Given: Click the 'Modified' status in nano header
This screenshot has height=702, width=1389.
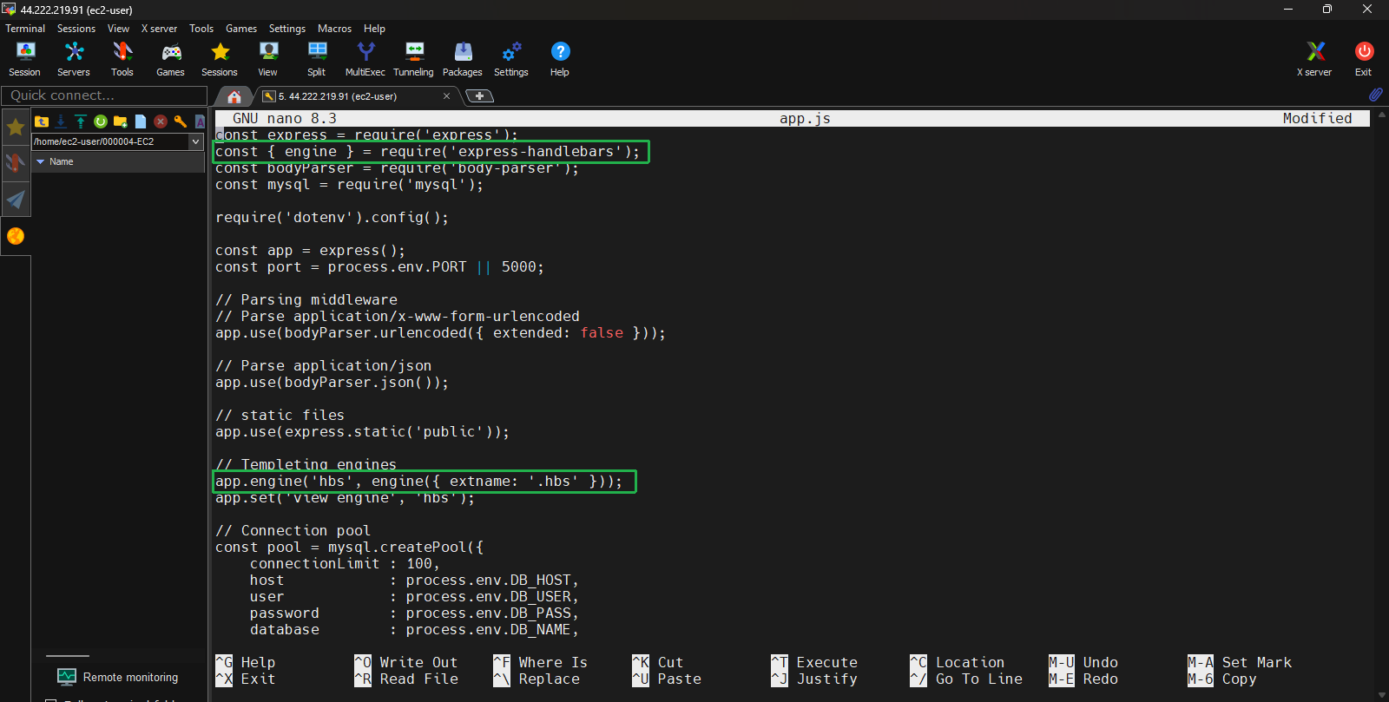Looking at the screenshot, I should coord(1317,118).
